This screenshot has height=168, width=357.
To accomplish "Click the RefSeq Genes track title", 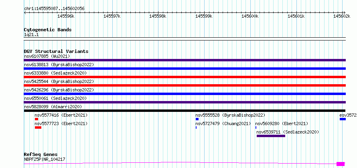I will click(x=41, y=155).
